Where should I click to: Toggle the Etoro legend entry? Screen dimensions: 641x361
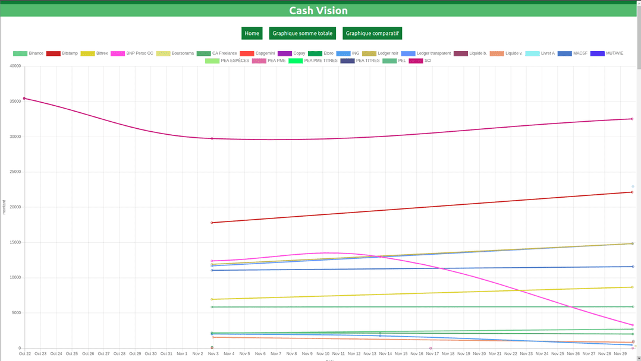point(320,53)
